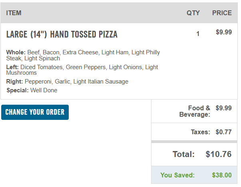Viewport: 241px width, 187px height.
Task: Click the Taxes label
Action: pos(200,132)
